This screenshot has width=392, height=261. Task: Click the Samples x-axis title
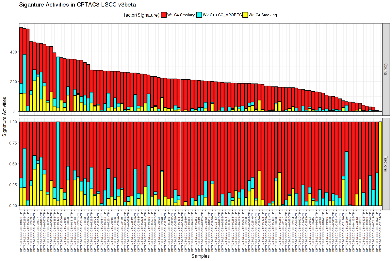click(x=201, y=256)
